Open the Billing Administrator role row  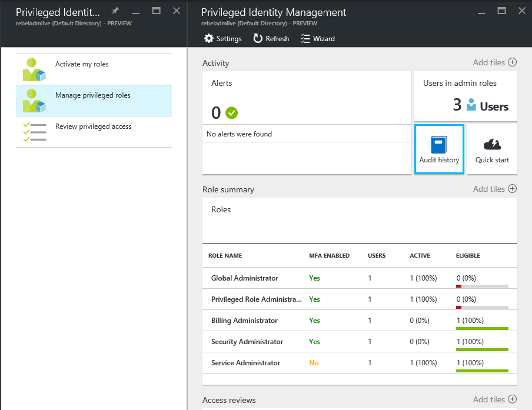(360, 321)
